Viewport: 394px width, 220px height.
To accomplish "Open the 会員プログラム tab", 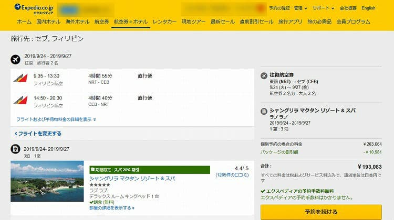I will click(354, 22).
